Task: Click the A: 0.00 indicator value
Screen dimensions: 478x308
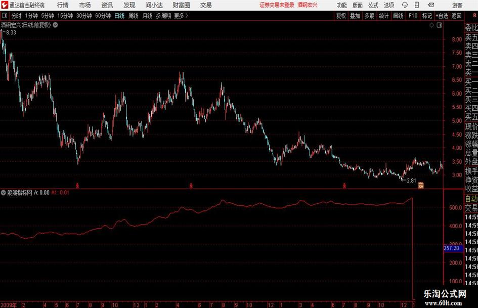Action: (x=41, y=192)
